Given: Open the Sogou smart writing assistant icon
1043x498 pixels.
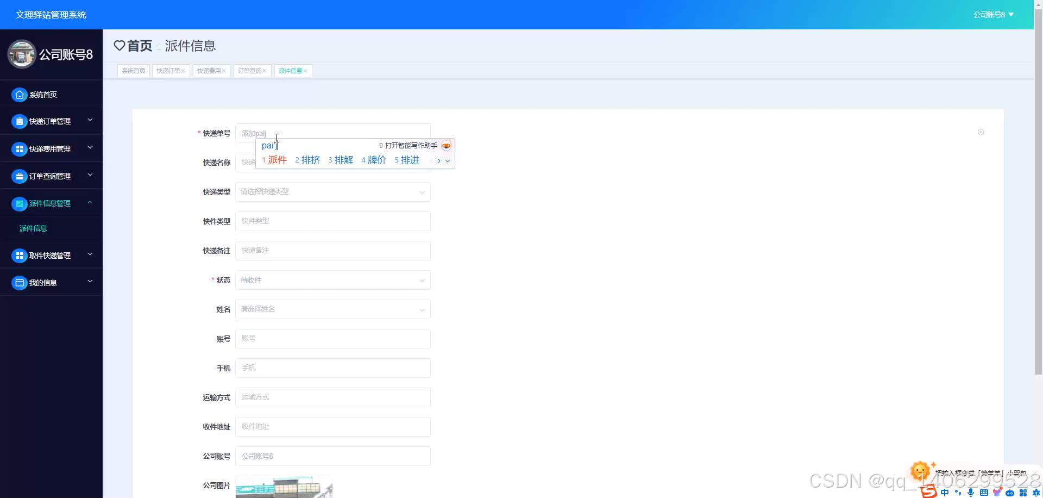Looking at the screenshot, I should tap(446, 146).
